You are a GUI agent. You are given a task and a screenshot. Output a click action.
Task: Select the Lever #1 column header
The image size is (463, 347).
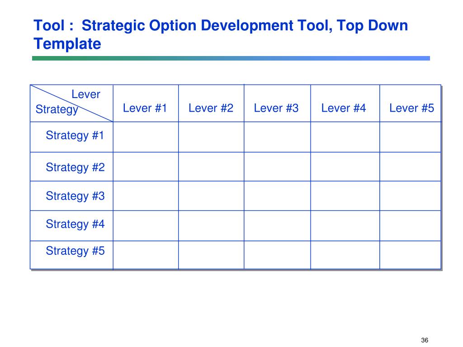(145, 108)
